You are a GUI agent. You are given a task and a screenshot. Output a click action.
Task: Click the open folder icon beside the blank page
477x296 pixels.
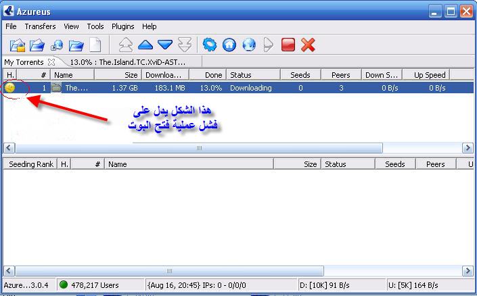point(76,45)
